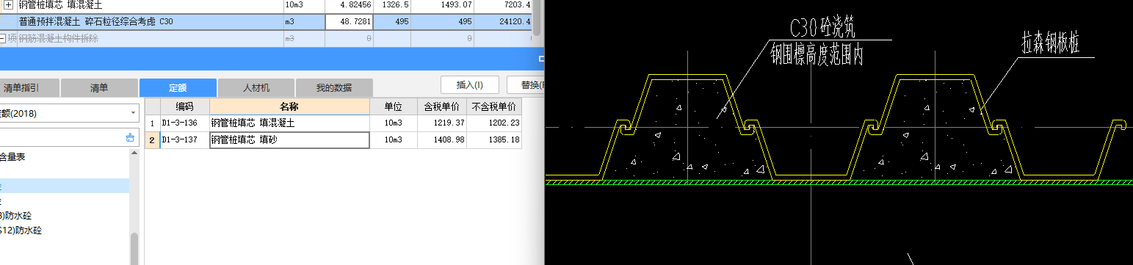
Task: Select the 防水砼 (S12) tree item
Action: 21,230
